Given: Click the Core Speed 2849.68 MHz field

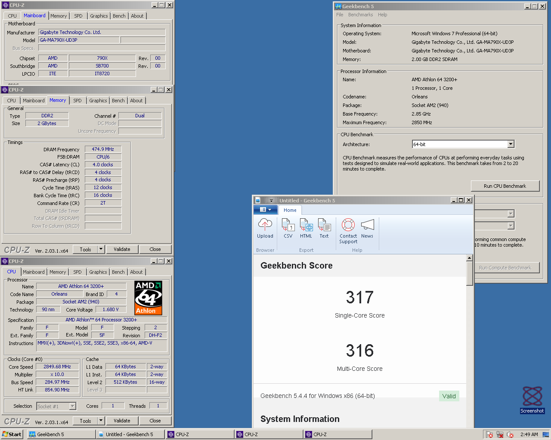Looking at the screenshot, I should [57, 367].
